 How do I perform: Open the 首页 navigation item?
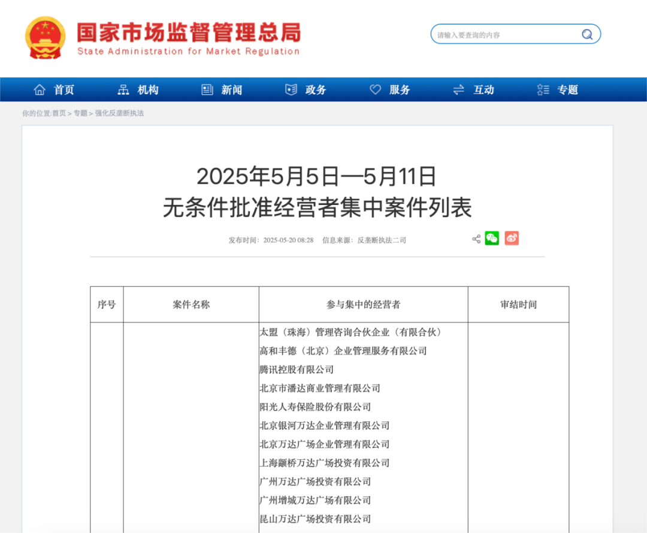click(64, 89)
